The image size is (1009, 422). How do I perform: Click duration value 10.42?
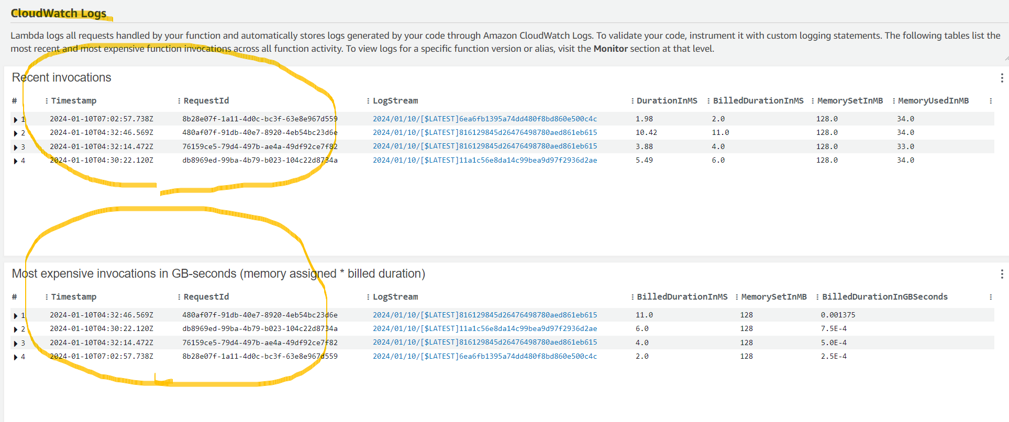(646, 133)
